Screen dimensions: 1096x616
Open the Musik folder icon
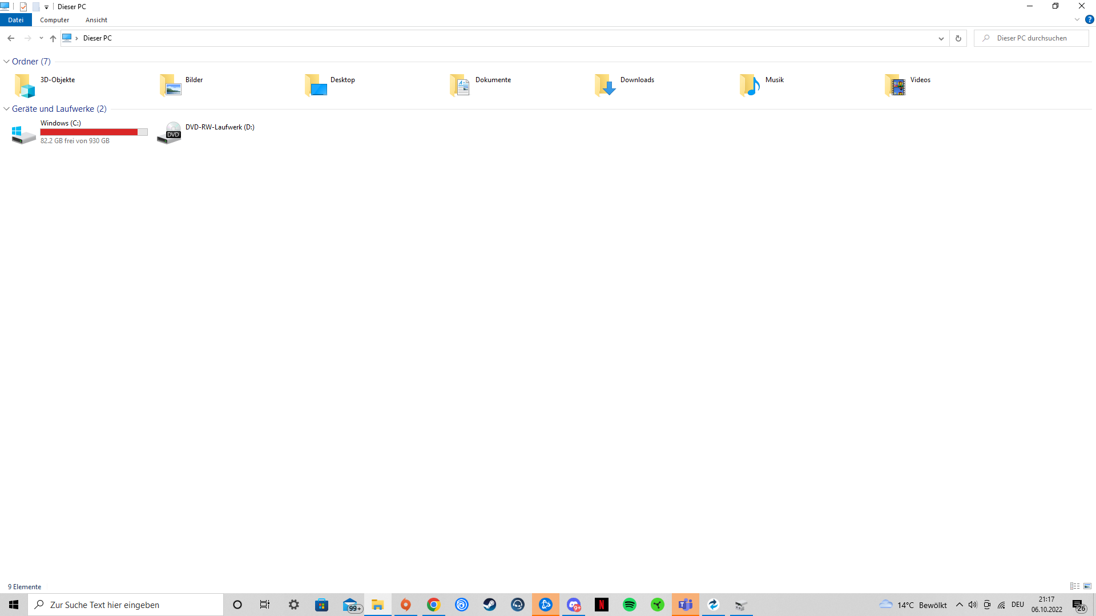pos(750,85)
